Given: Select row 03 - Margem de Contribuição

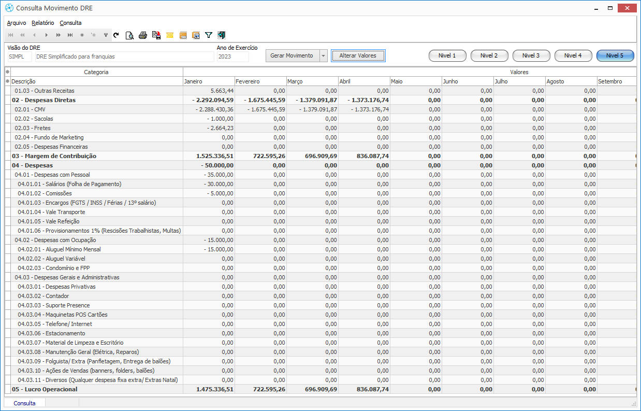Looking at the screenshot, I should coord(320,156).
